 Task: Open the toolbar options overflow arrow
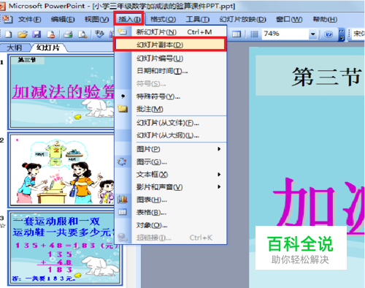[x=342, y=34]
